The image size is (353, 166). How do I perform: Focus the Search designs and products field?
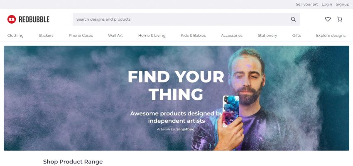(x=186, y=19)
